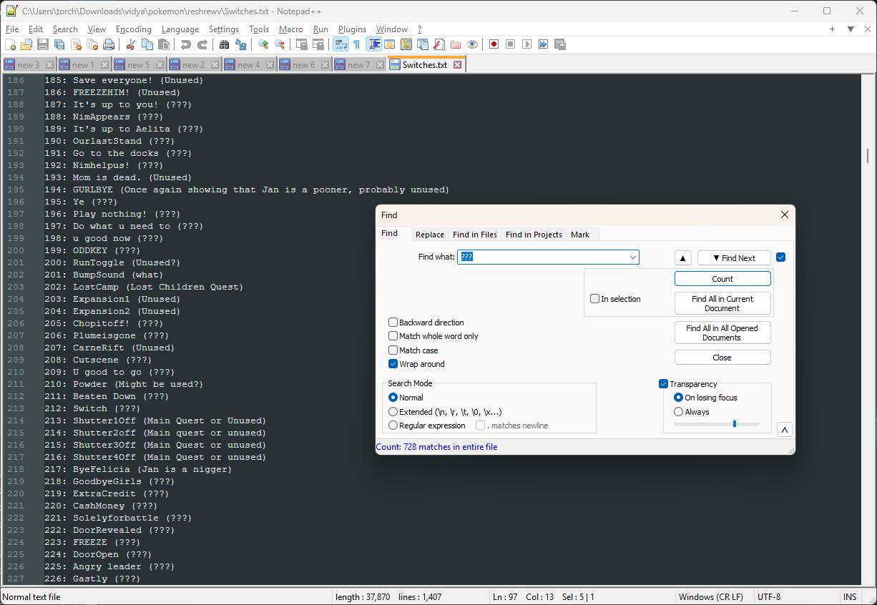Viewport: 877px width, 605px height.
Task: Switch to the Mark tab
Action: [580, 235]
